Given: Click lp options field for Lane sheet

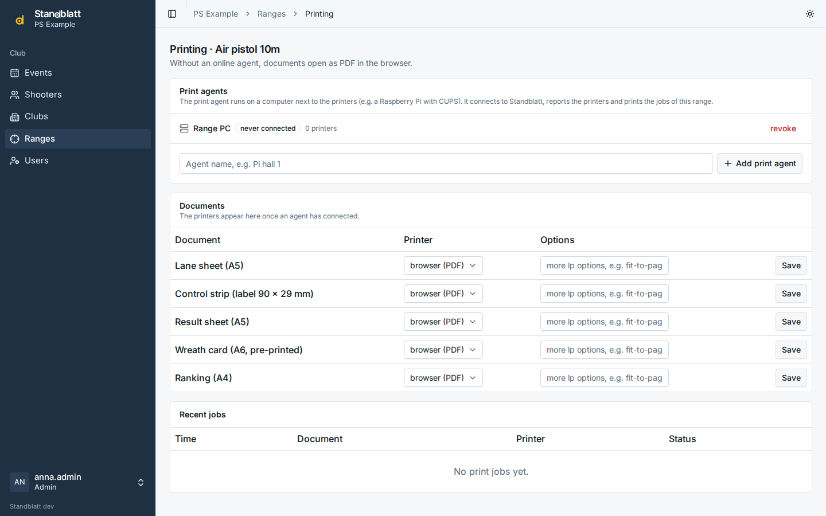Looking at the screenshot, I should [605, 265].
